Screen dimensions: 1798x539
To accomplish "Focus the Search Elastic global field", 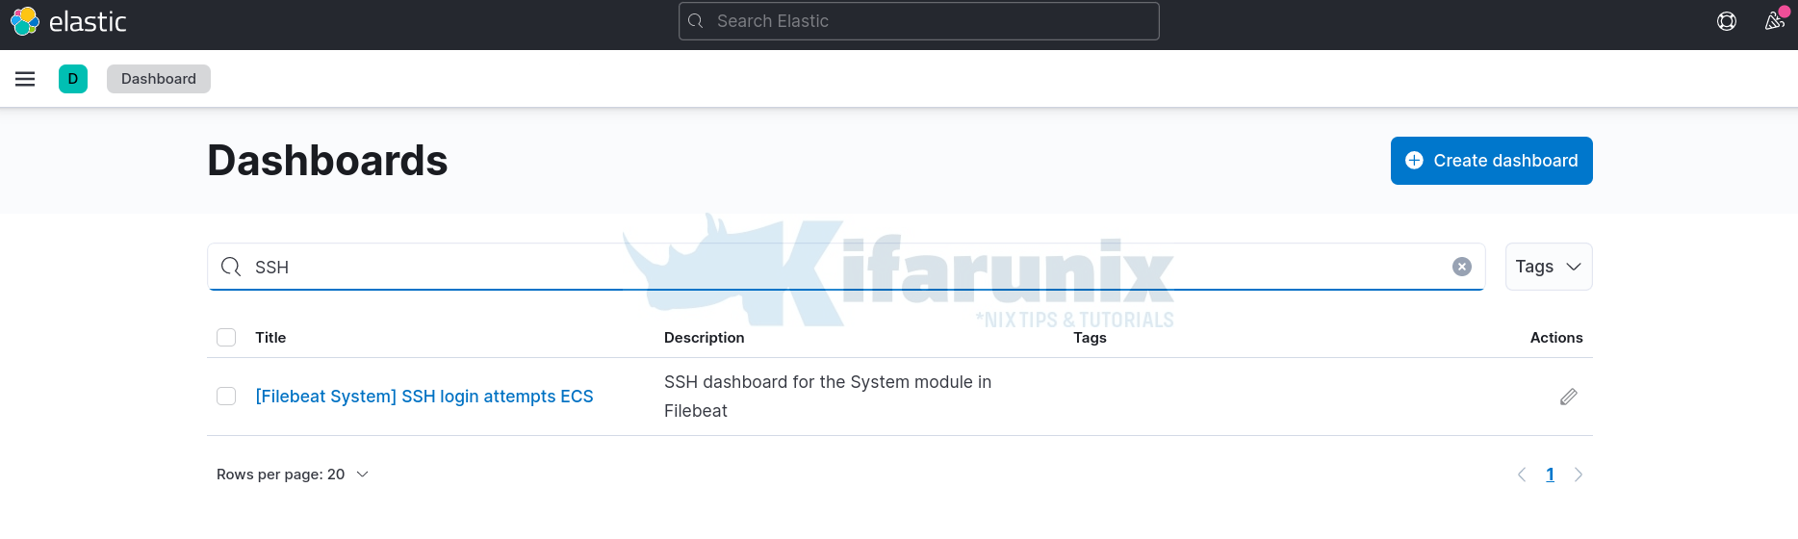I will click(919, 21).
